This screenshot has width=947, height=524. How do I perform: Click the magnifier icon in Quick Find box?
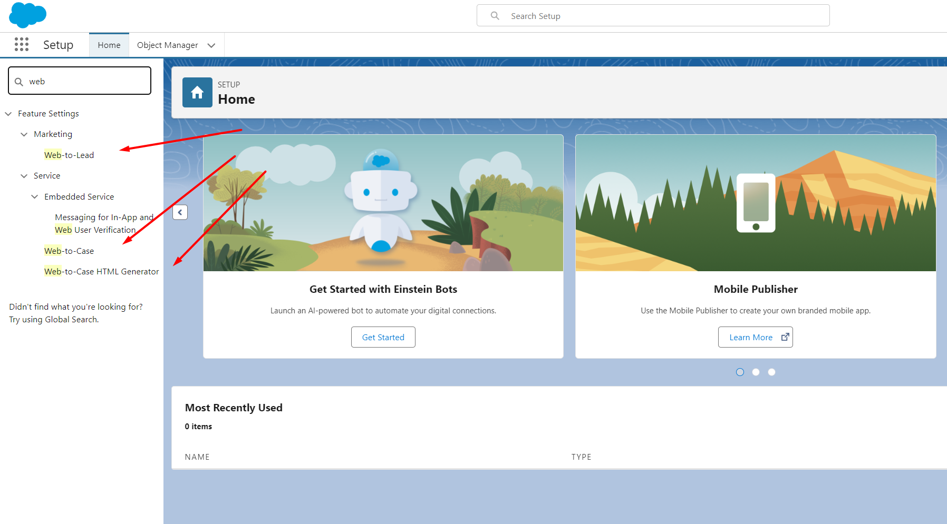[19, 81]
